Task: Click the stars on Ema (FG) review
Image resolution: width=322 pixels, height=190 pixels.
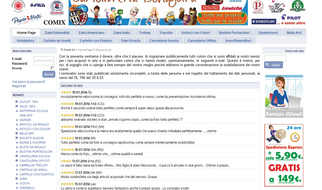Action: tap(66, 161)
